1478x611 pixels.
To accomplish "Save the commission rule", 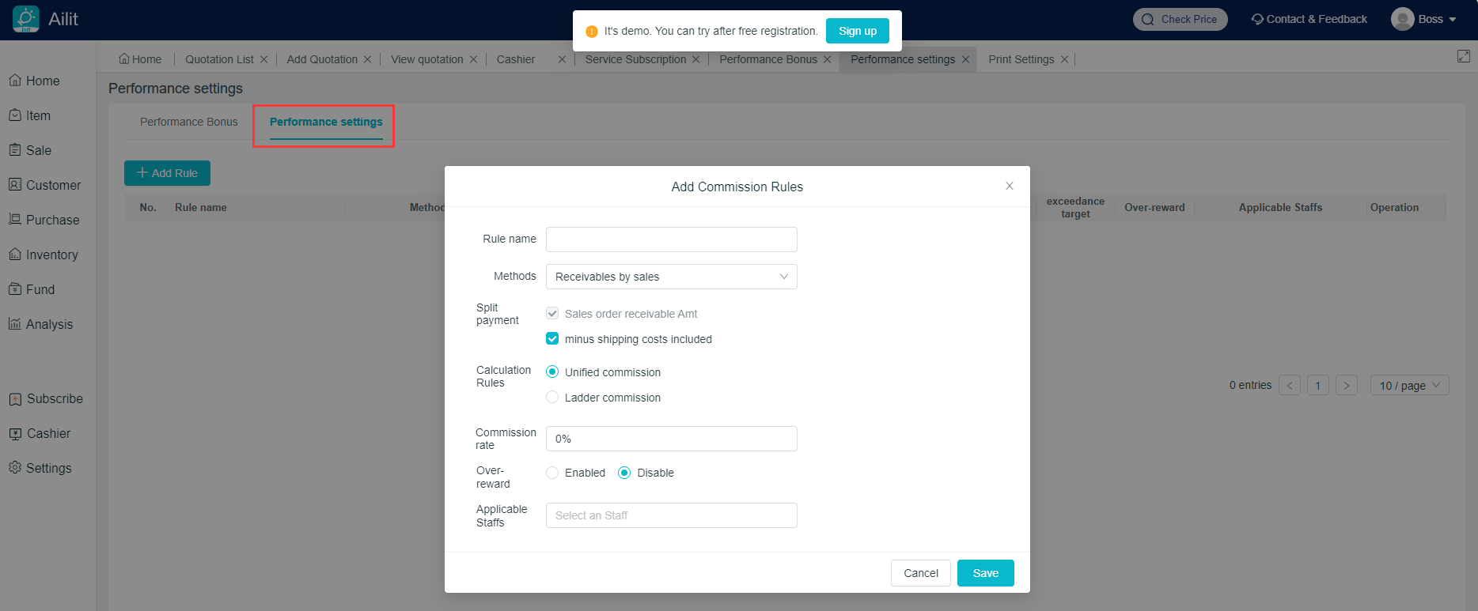I will coord(985,573).
